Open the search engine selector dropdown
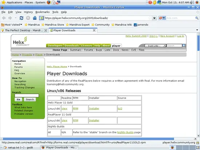200x150 pixels. coord(162,18)
